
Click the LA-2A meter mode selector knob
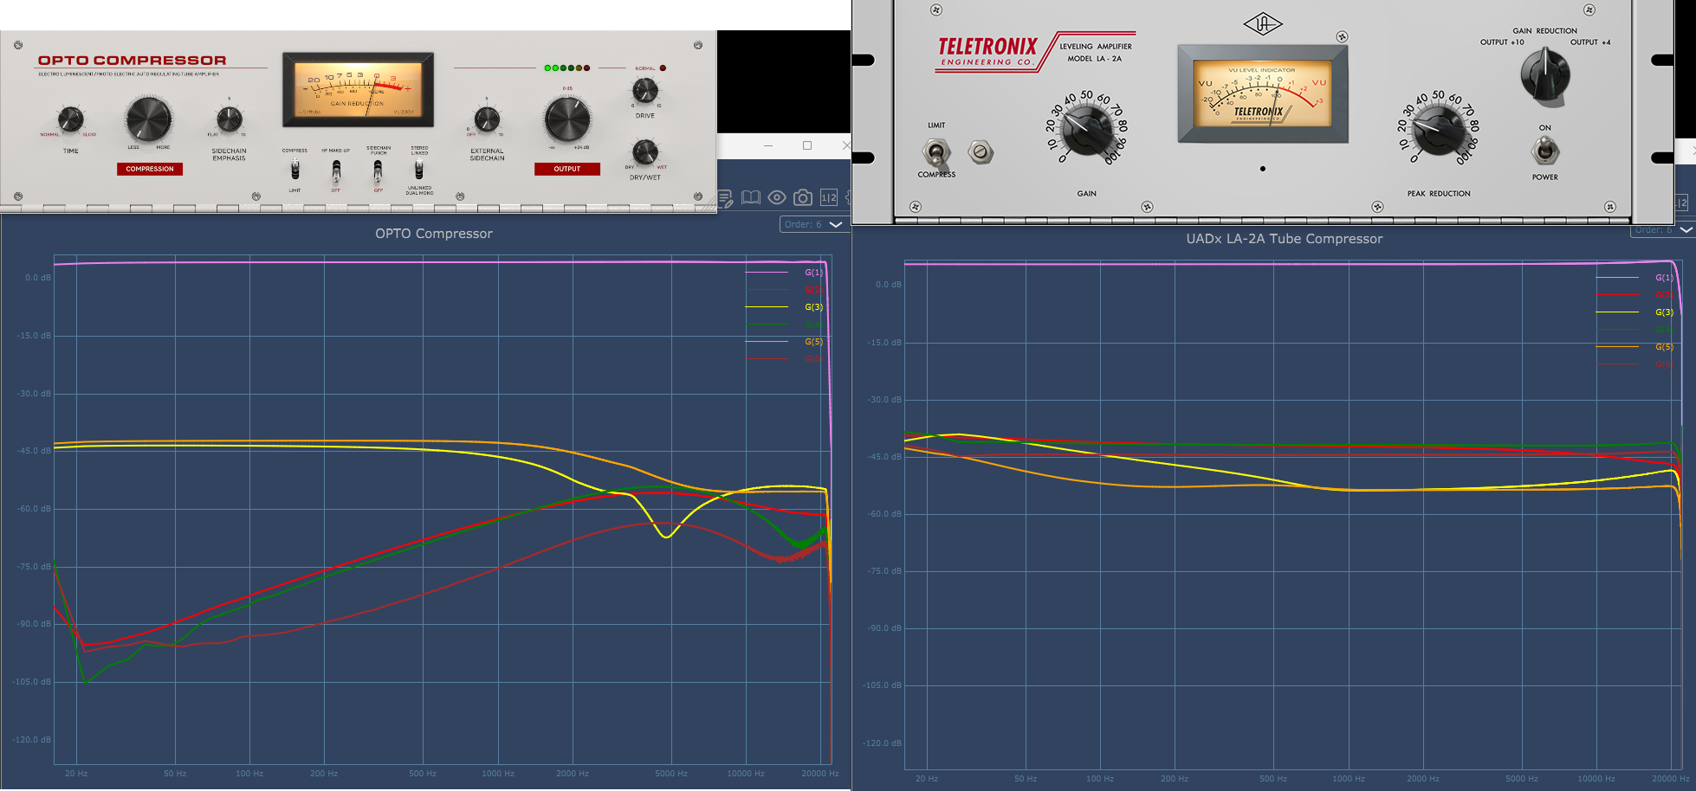click(1545, 74)
